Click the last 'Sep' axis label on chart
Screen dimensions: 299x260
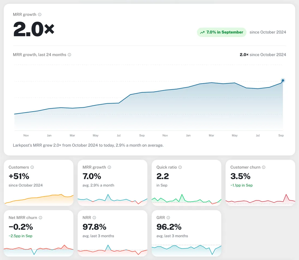coord(281,135)
